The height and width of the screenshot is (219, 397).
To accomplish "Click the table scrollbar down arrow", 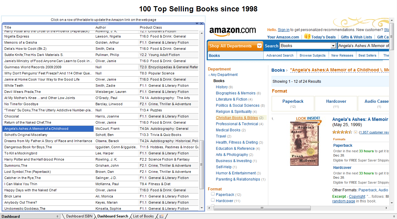I will point(202,209).
